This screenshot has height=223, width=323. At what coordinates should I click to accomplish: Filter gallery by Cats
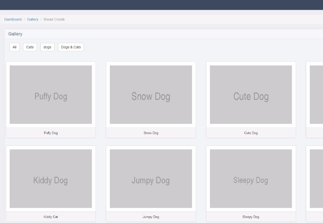(30, 47)
